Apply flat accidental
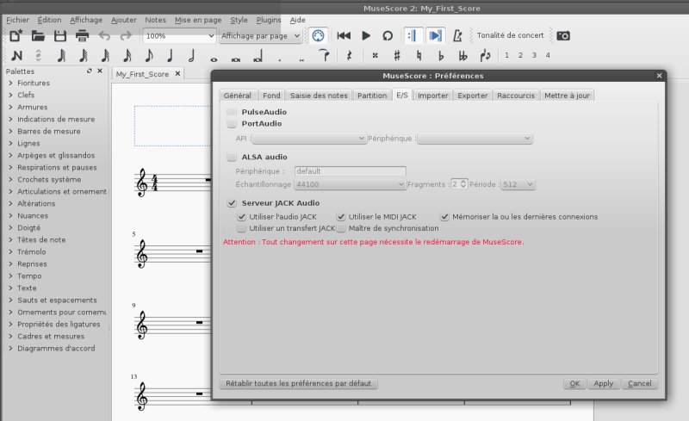Image resolution: width=689 pixels, height=421 pixels. tap(441, 55)
